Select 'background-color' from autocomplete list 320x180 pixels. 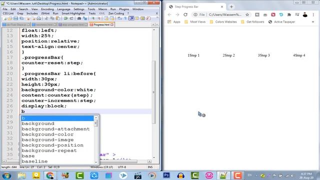pos(47,134)
